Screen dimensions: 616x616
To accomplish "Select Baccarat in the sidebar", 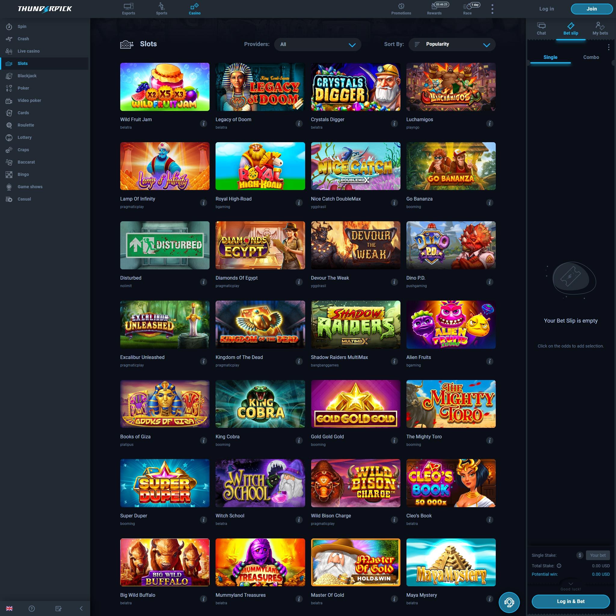I will pos(44,162).
